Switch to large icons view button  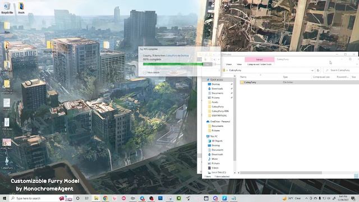[356, 176]
